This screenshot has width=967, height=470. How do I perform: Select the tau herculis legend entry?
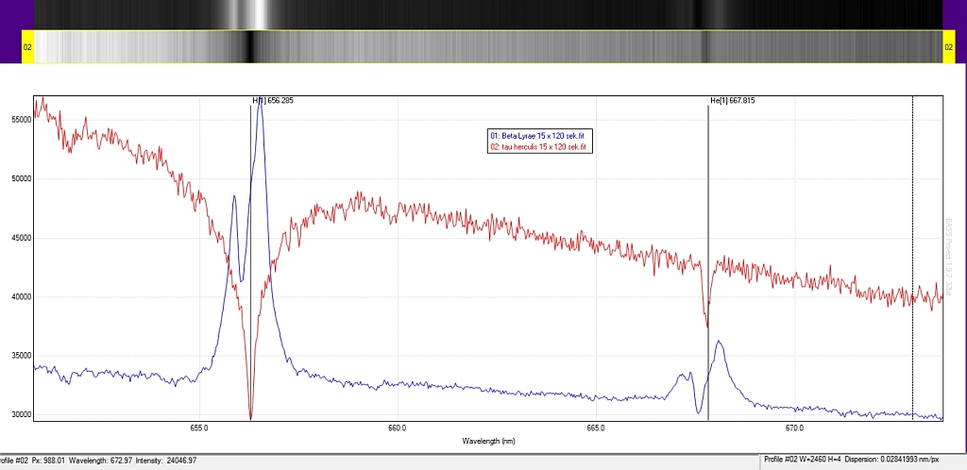(538, 146)
